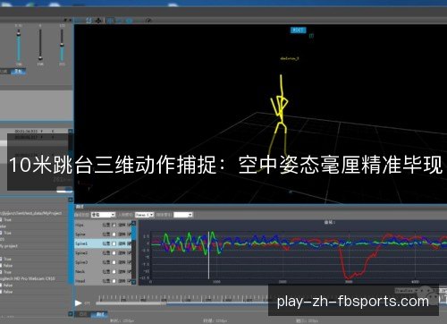Image resolution: width=447 pixels, height=324 pixels.
Task: Click the small green marker beside ROOT label
Action: point(311,35)
